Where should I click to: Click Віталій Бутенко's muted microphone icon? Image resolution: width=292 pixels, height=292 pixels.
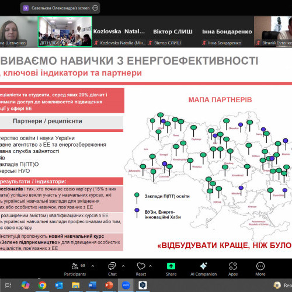(x=258, y=43)
